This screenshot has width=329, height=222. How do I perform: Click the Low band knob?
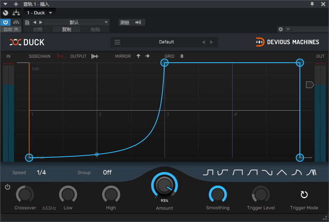click(68, 195)
